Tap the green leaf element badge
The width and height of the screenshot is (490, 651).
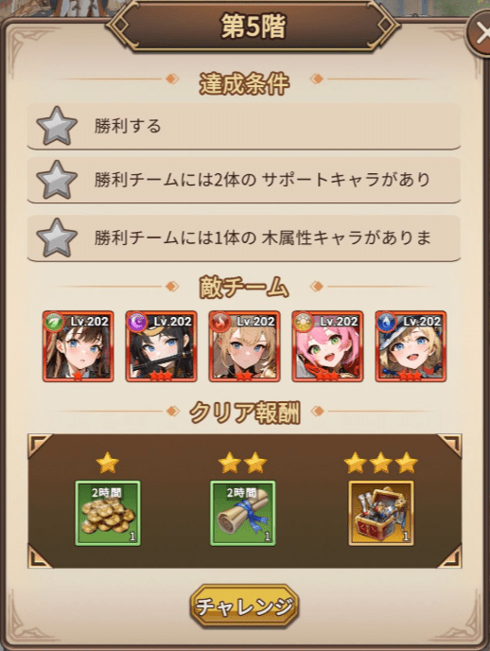pyautogui.click(x=54, y=322)
